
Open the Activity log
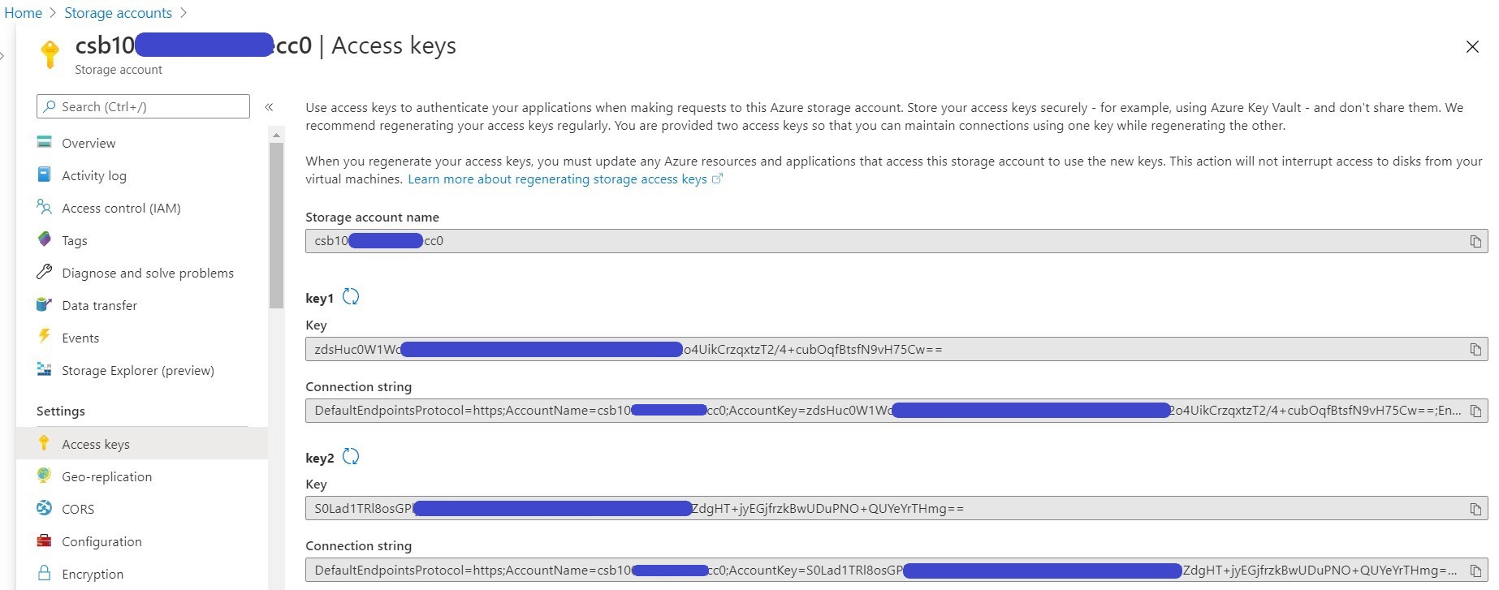[x=93, y=176]
